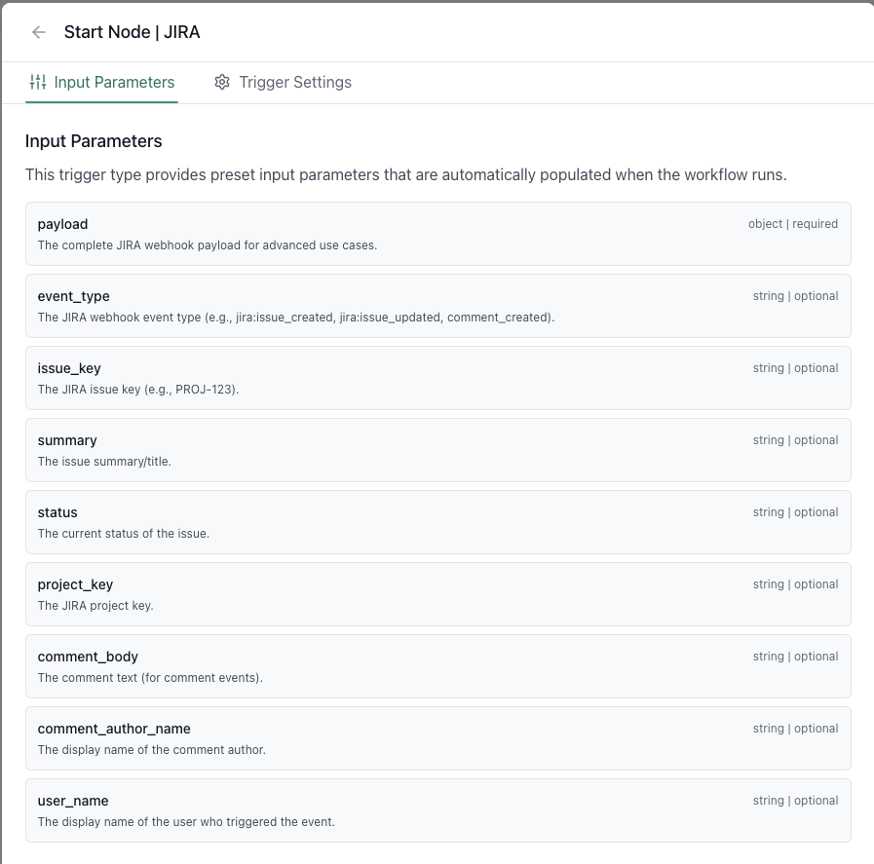
Task: Select the user_name parameter entry
Action: pos(437,809)
